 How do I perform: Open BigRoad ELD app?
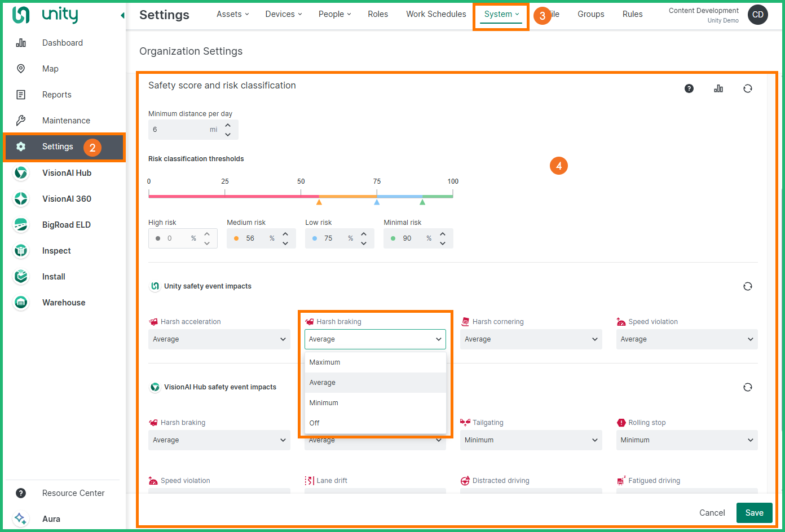66,225
